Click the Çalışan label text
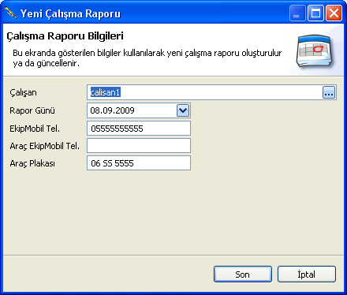The image size is (347, 295). (23, 92)
